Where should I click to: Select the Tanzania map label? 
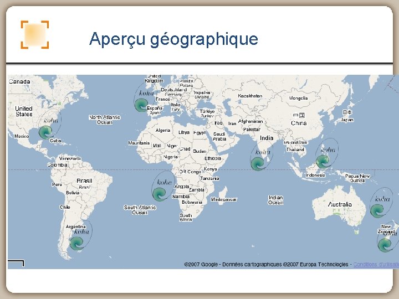209,178
